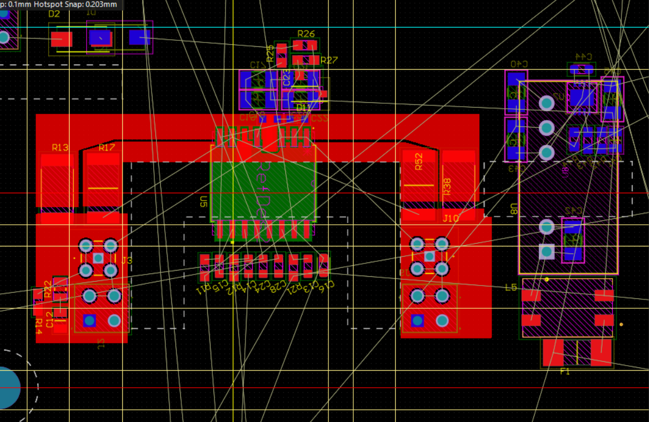Select capacitor C44 at top right

click(x=582, y=68)
